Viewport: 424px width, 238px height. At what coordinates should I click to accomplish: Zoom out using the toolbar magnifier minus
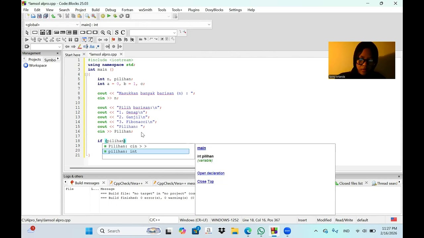pyautogui.click(x=109, y=32)
